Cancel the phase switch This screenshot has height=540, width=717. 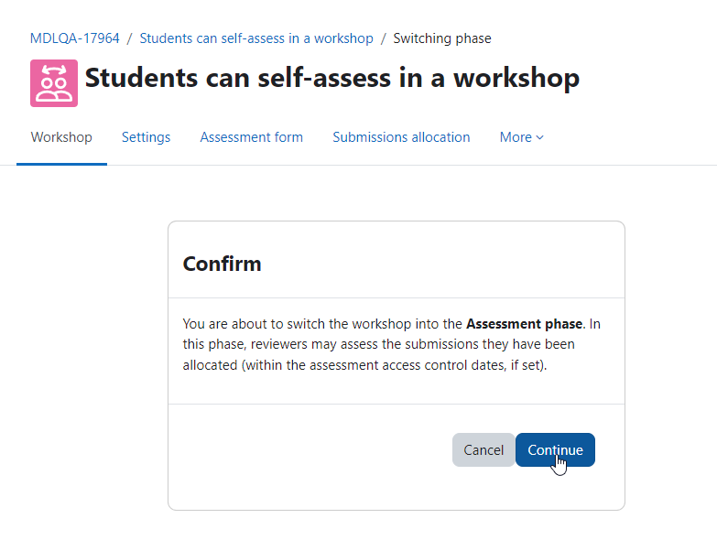pos(483,450)
